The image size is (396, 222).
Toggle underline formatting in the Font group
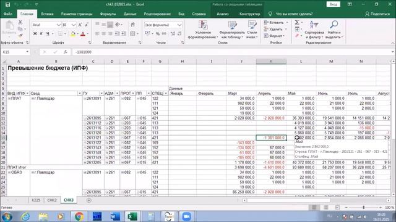point(48,33)
